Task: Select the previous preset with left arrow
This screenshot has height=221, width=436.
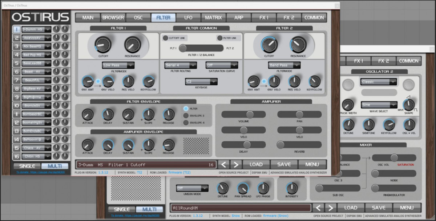Action: coord(224,164)
